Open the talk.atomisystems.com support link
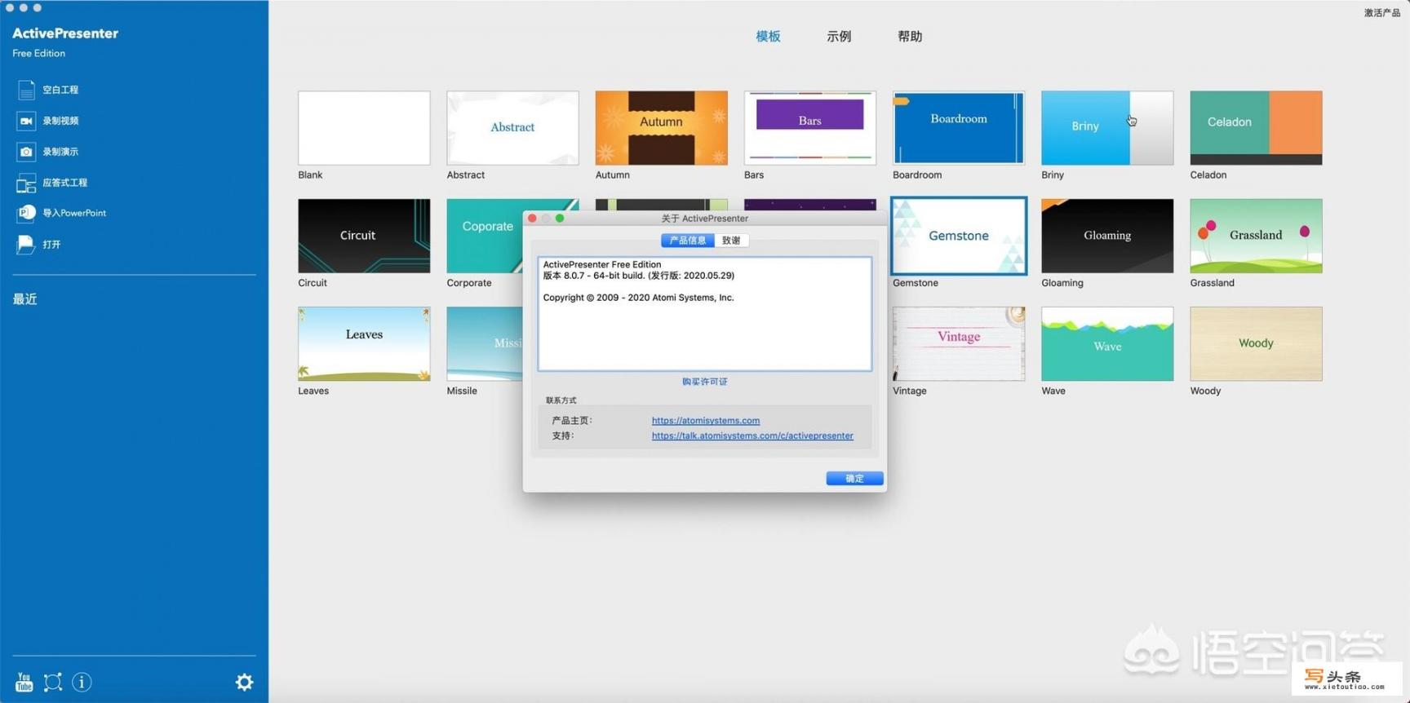 pos(752,436)
